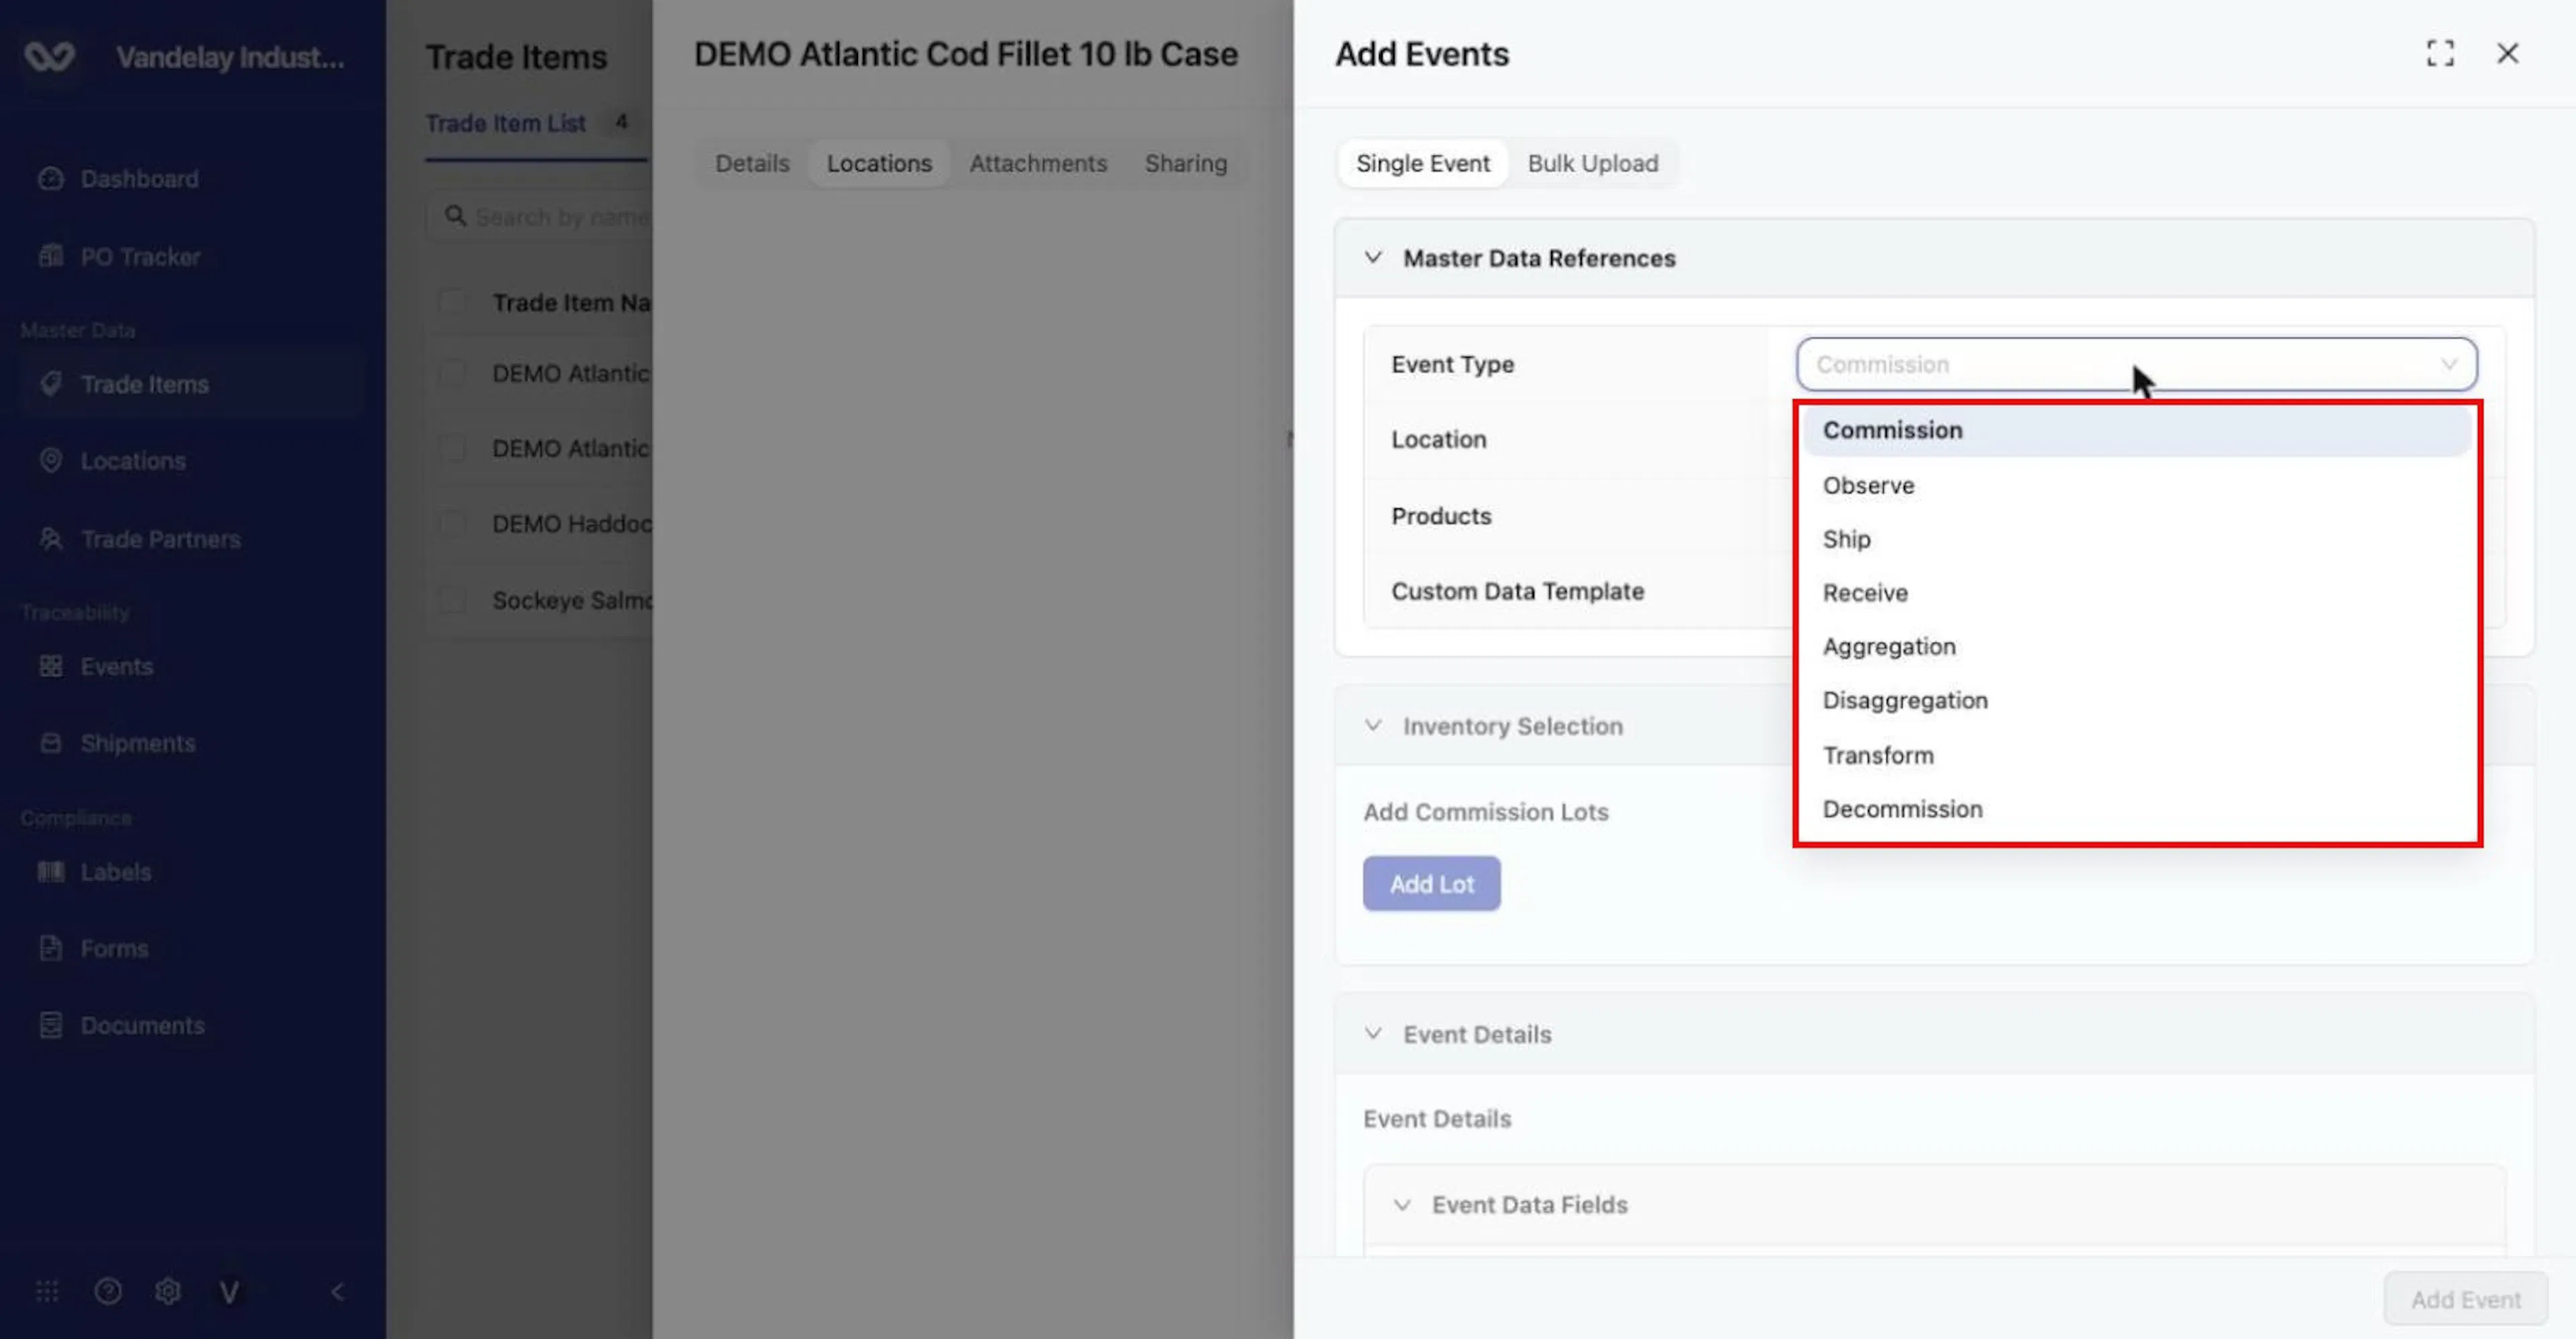Expand Add Events panel to fullscreen
The width and height of the screenshot is (2576, 1339).
pos(2440,53)
